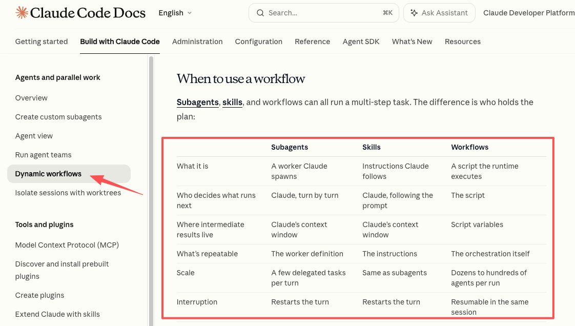Click 'The script' table cell
Viewport: 575px width, 326px height.
[x=468, y=195]
